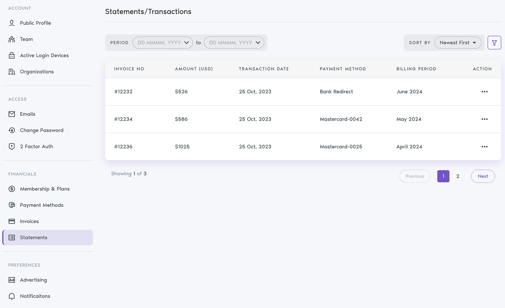Image resolution: width=505 pixels, height=308 pixels.
Task: Click the Public Profile person icon
Action: click(12, 23)
